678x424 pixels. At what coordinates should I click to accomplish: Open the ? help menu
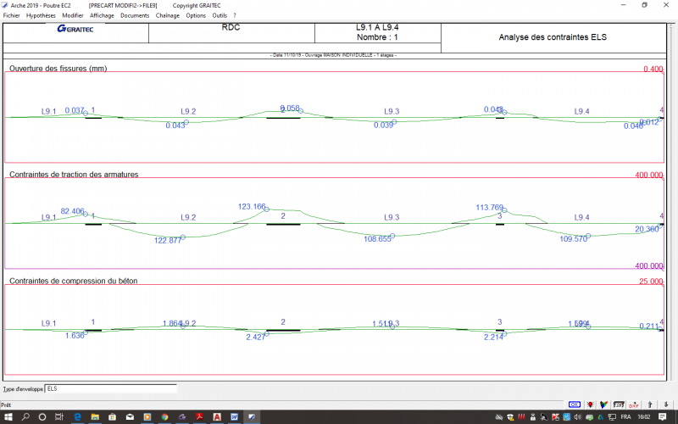click(x=235, y=15)
